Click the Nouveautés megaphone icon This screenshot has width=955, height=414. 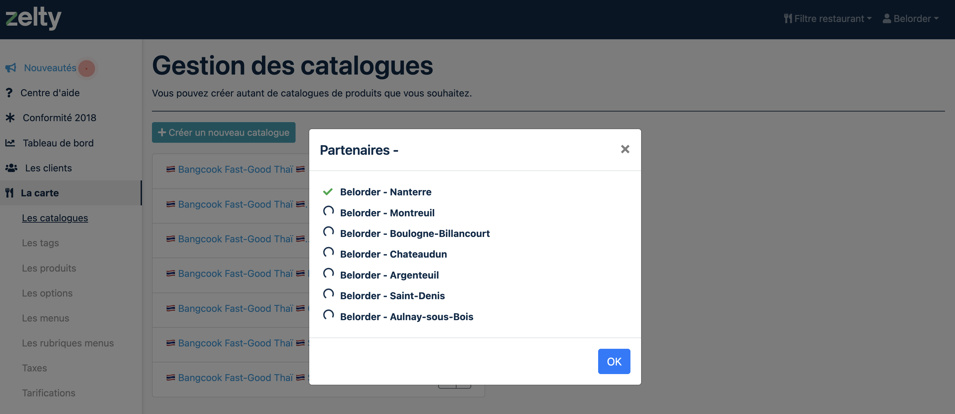pos(11,68)
